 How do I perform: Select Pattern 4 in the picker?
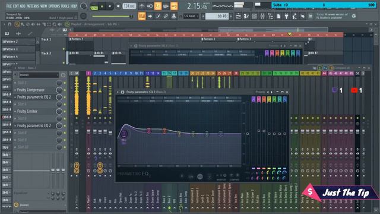point(18,57)
